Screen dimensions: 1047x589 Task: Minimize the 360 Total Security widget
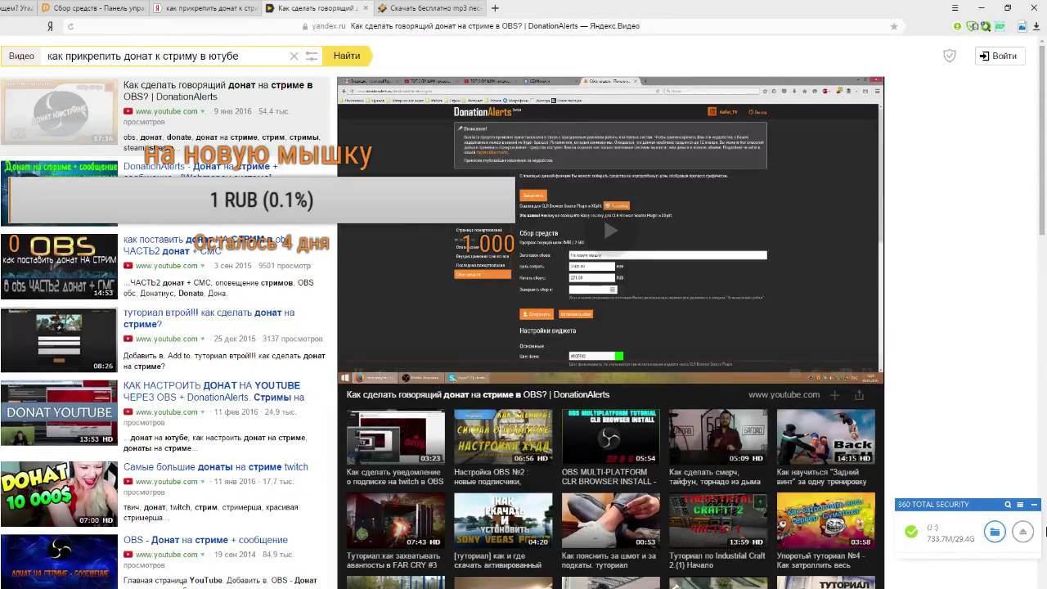1034,505
